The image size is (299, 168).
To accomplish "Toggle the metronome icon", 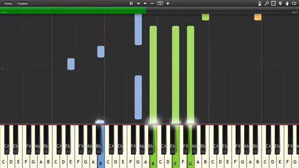I will click(x=260, y=3).
